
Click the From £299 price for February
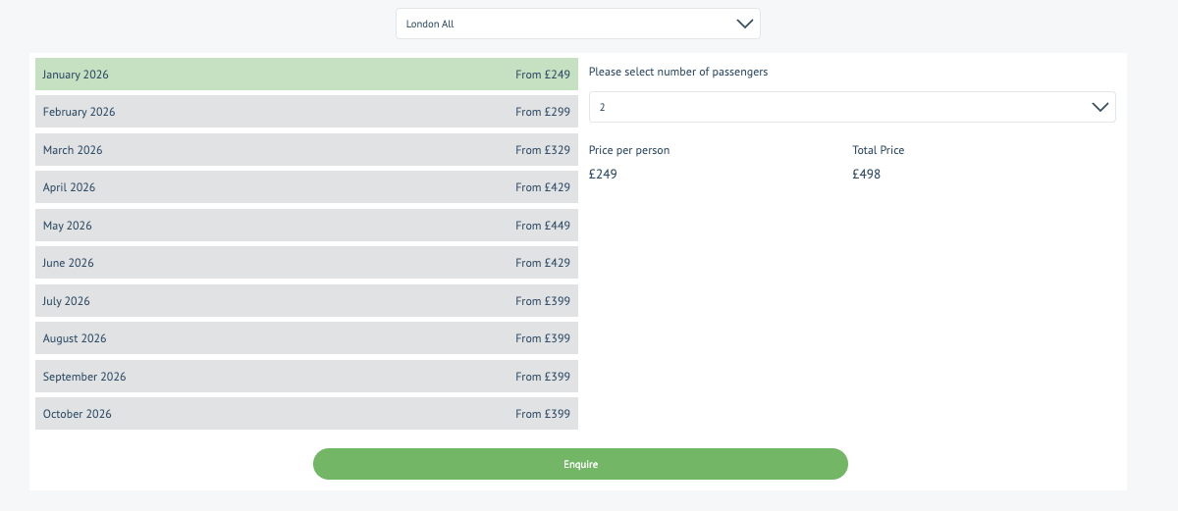click(x=542, y=112)
